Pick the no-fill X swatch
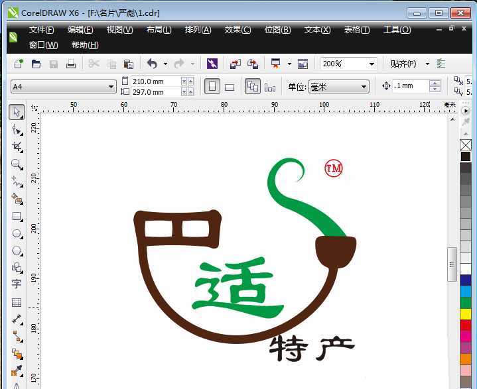The width and height of the screenshot is (477, 389). pos(466,145)
